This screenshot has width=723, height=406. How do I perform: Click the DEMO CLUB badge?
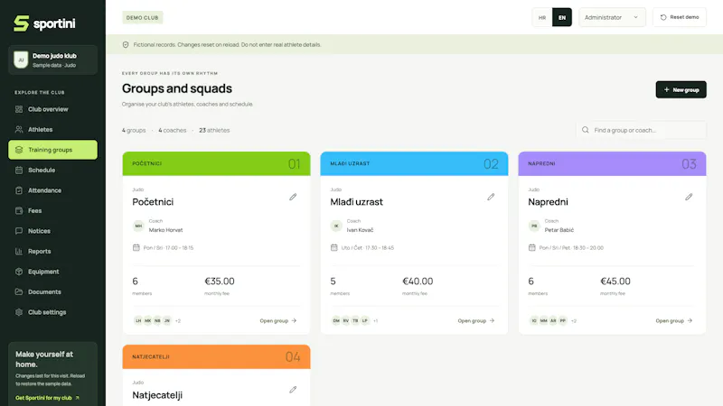tap(143, 17)
